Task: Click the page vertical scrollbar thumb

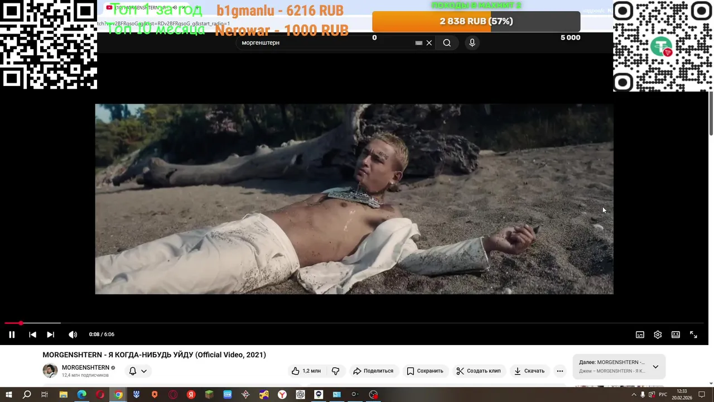Action: coord(711,113)
